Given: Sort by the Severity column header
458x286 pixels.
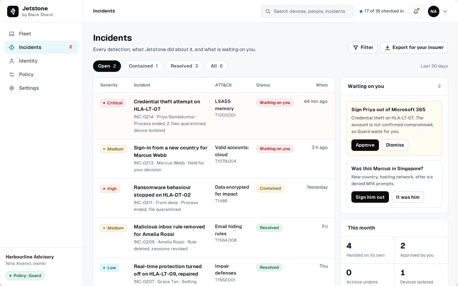Looking at the screenshot, I should [109, 85].
